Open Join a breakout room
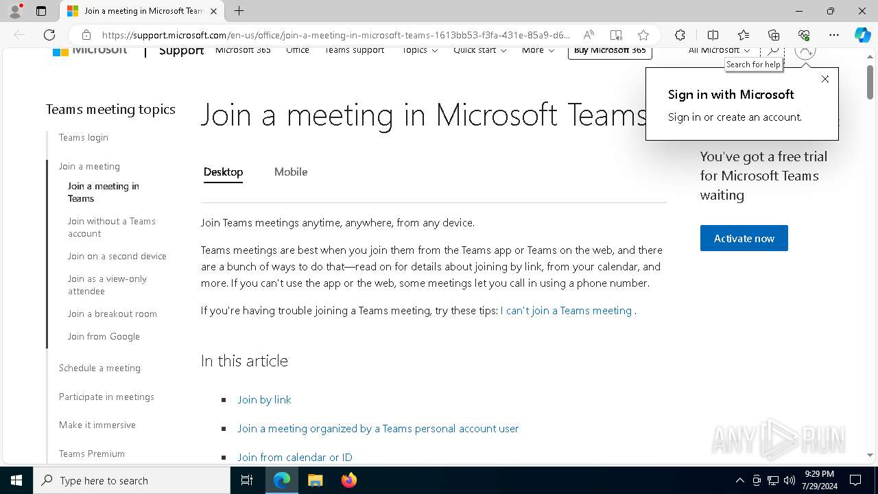This screenshot has height=494, width=878. pyautogui.click(x=112, y=314)
